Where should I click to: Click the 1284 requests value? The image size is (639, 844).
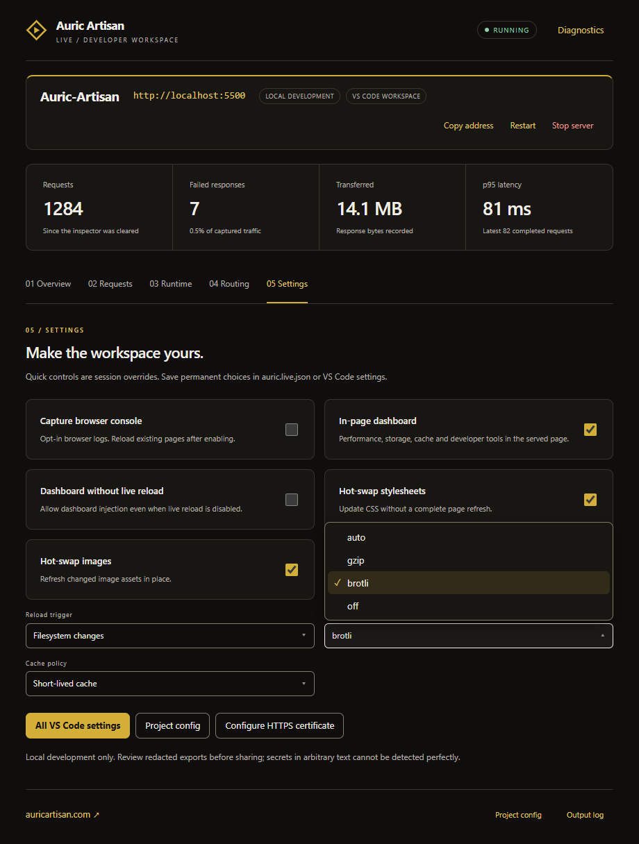pyautogui.click(x=63, y=208)
